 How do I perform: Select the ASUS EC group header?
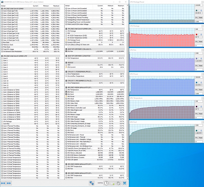click(95, 63)
